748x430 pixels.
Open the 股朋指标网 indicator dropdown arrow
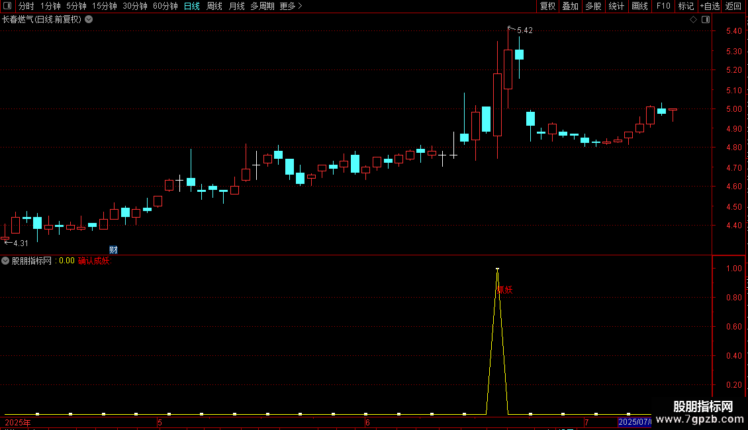(5, 261)
